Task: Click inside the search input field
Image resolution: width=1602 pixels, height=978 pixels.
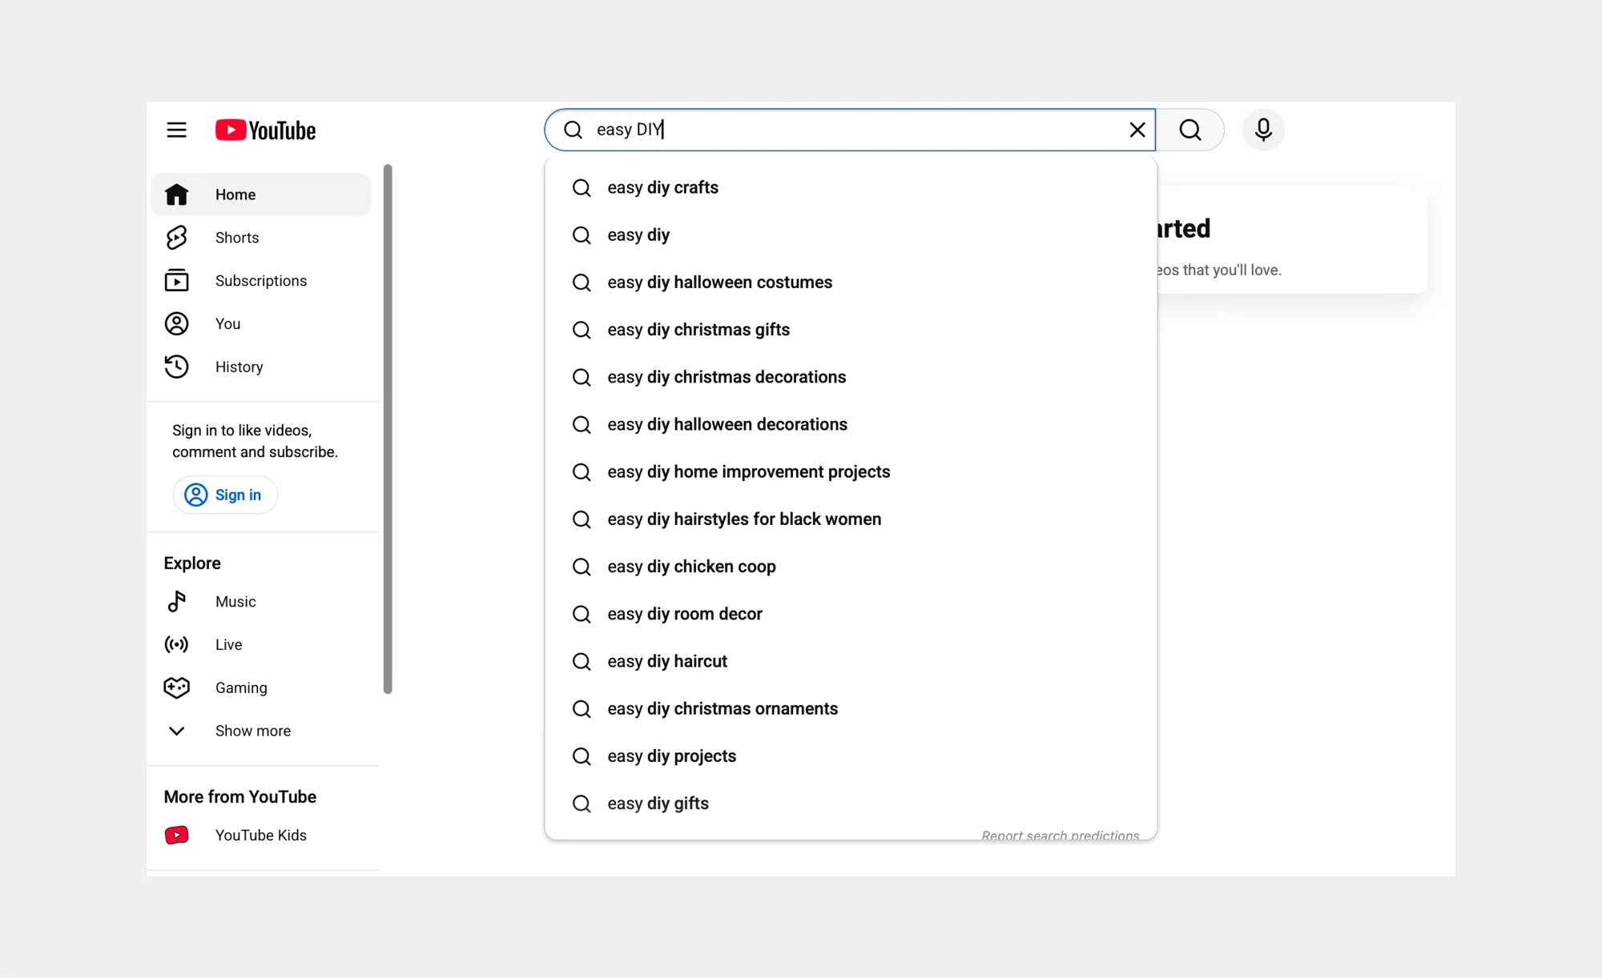Action: point(857,130)
